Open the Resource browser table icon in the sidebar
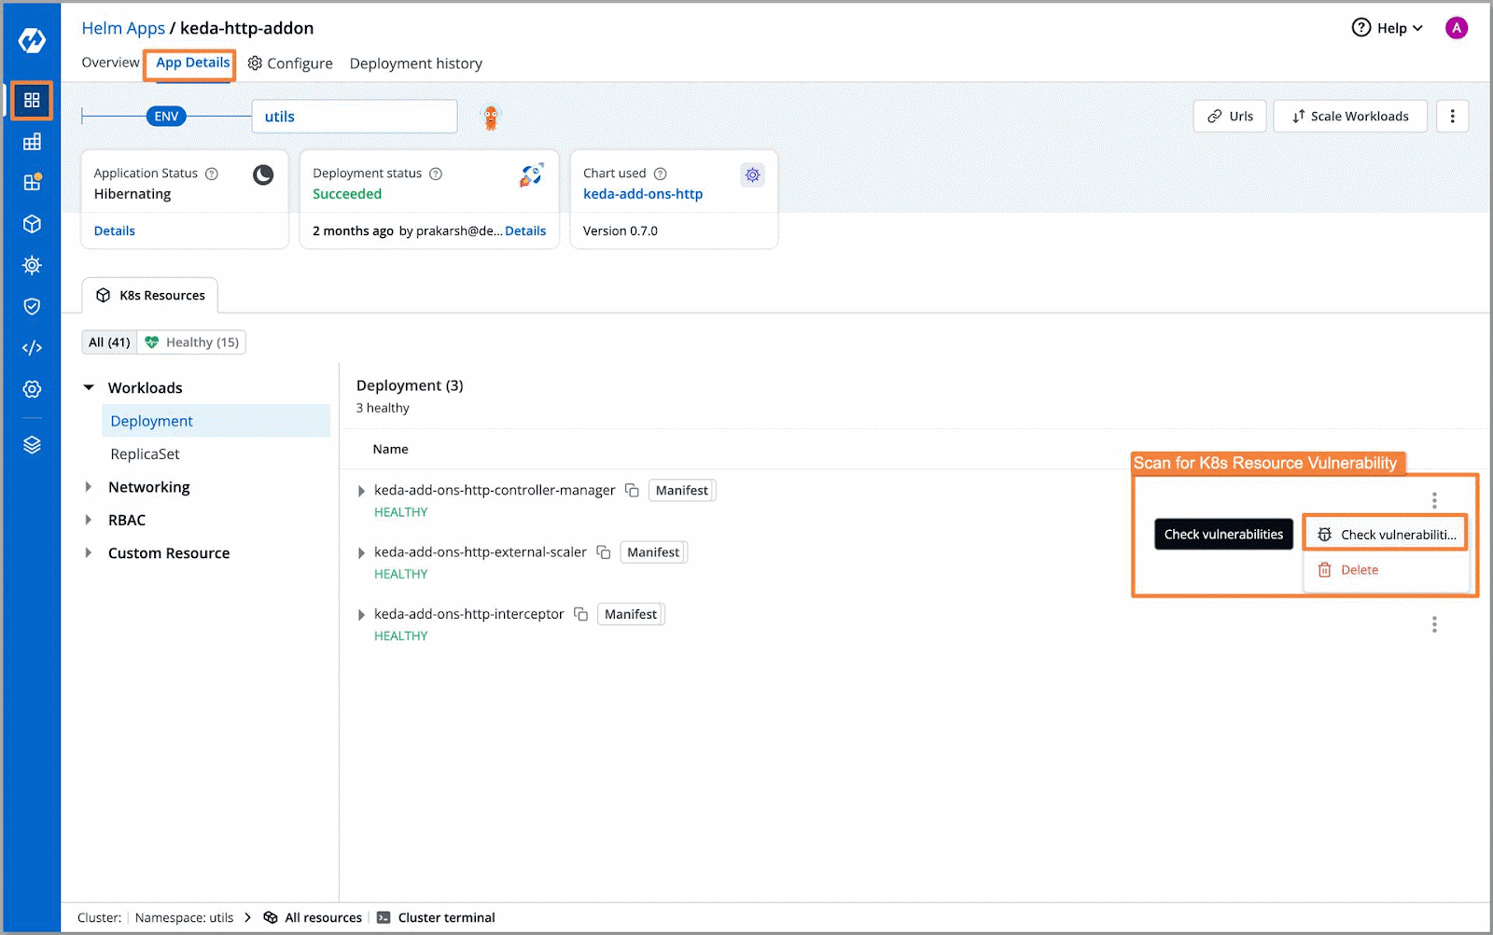Viewport: 1493px width, 935px height. point(32,142)
